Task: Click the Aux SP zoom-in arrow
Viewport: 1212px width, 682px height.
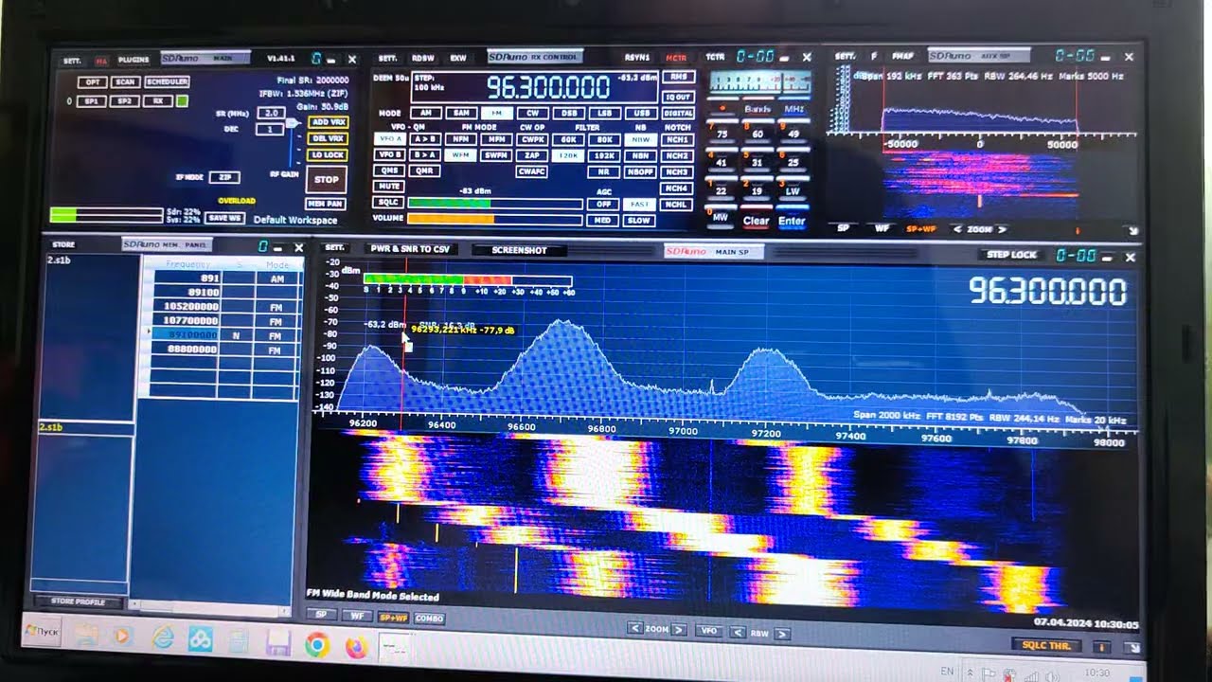Action: [1002, 229]
